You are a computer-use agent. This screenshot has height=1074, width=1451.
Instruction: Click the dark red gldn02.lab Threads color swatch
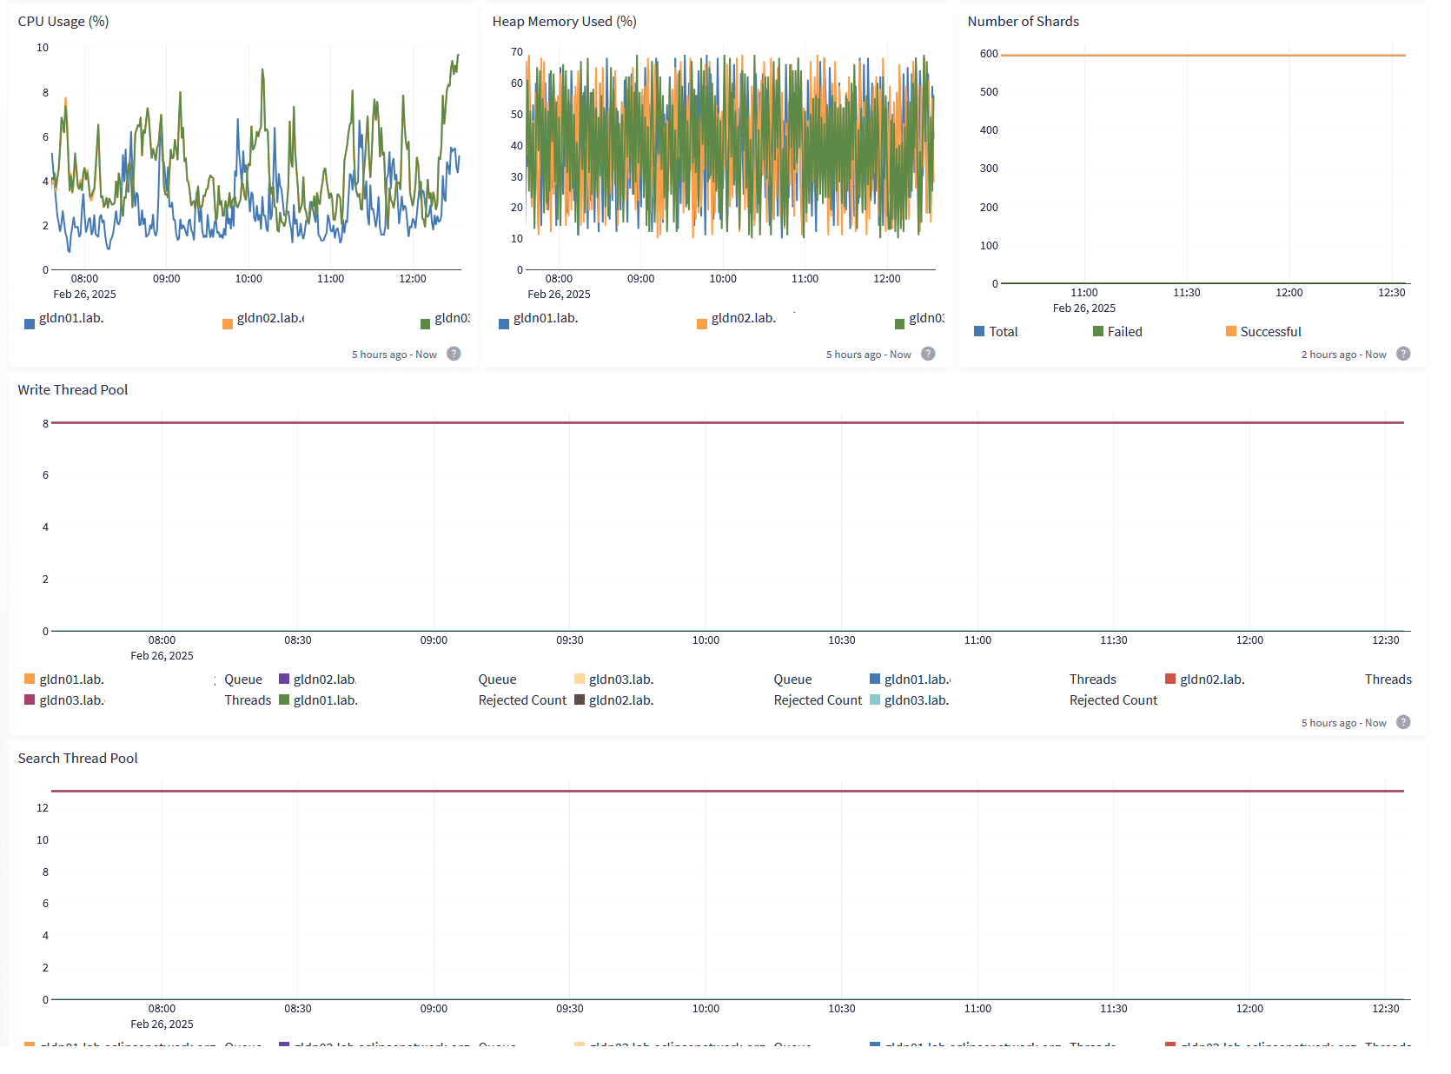(1169, 679)
